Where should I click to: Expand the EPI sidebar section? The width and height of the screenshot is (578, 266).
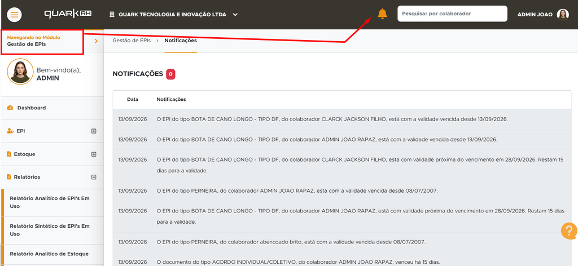94,131
